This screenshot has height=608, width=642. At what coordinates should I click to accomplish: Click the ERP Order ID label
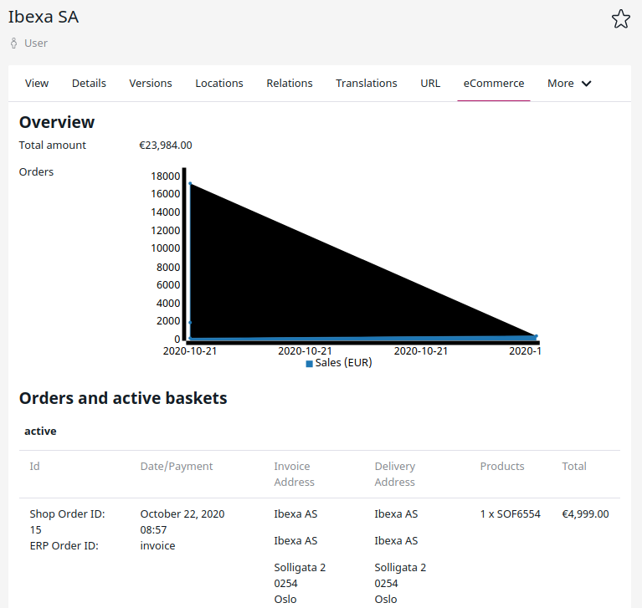(x=64, y=546)
